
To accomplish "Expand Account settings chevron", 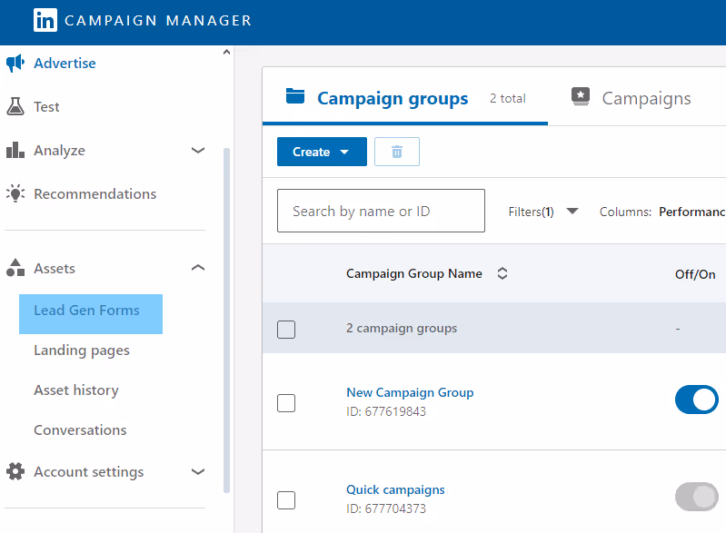I will tap(198, 472).
